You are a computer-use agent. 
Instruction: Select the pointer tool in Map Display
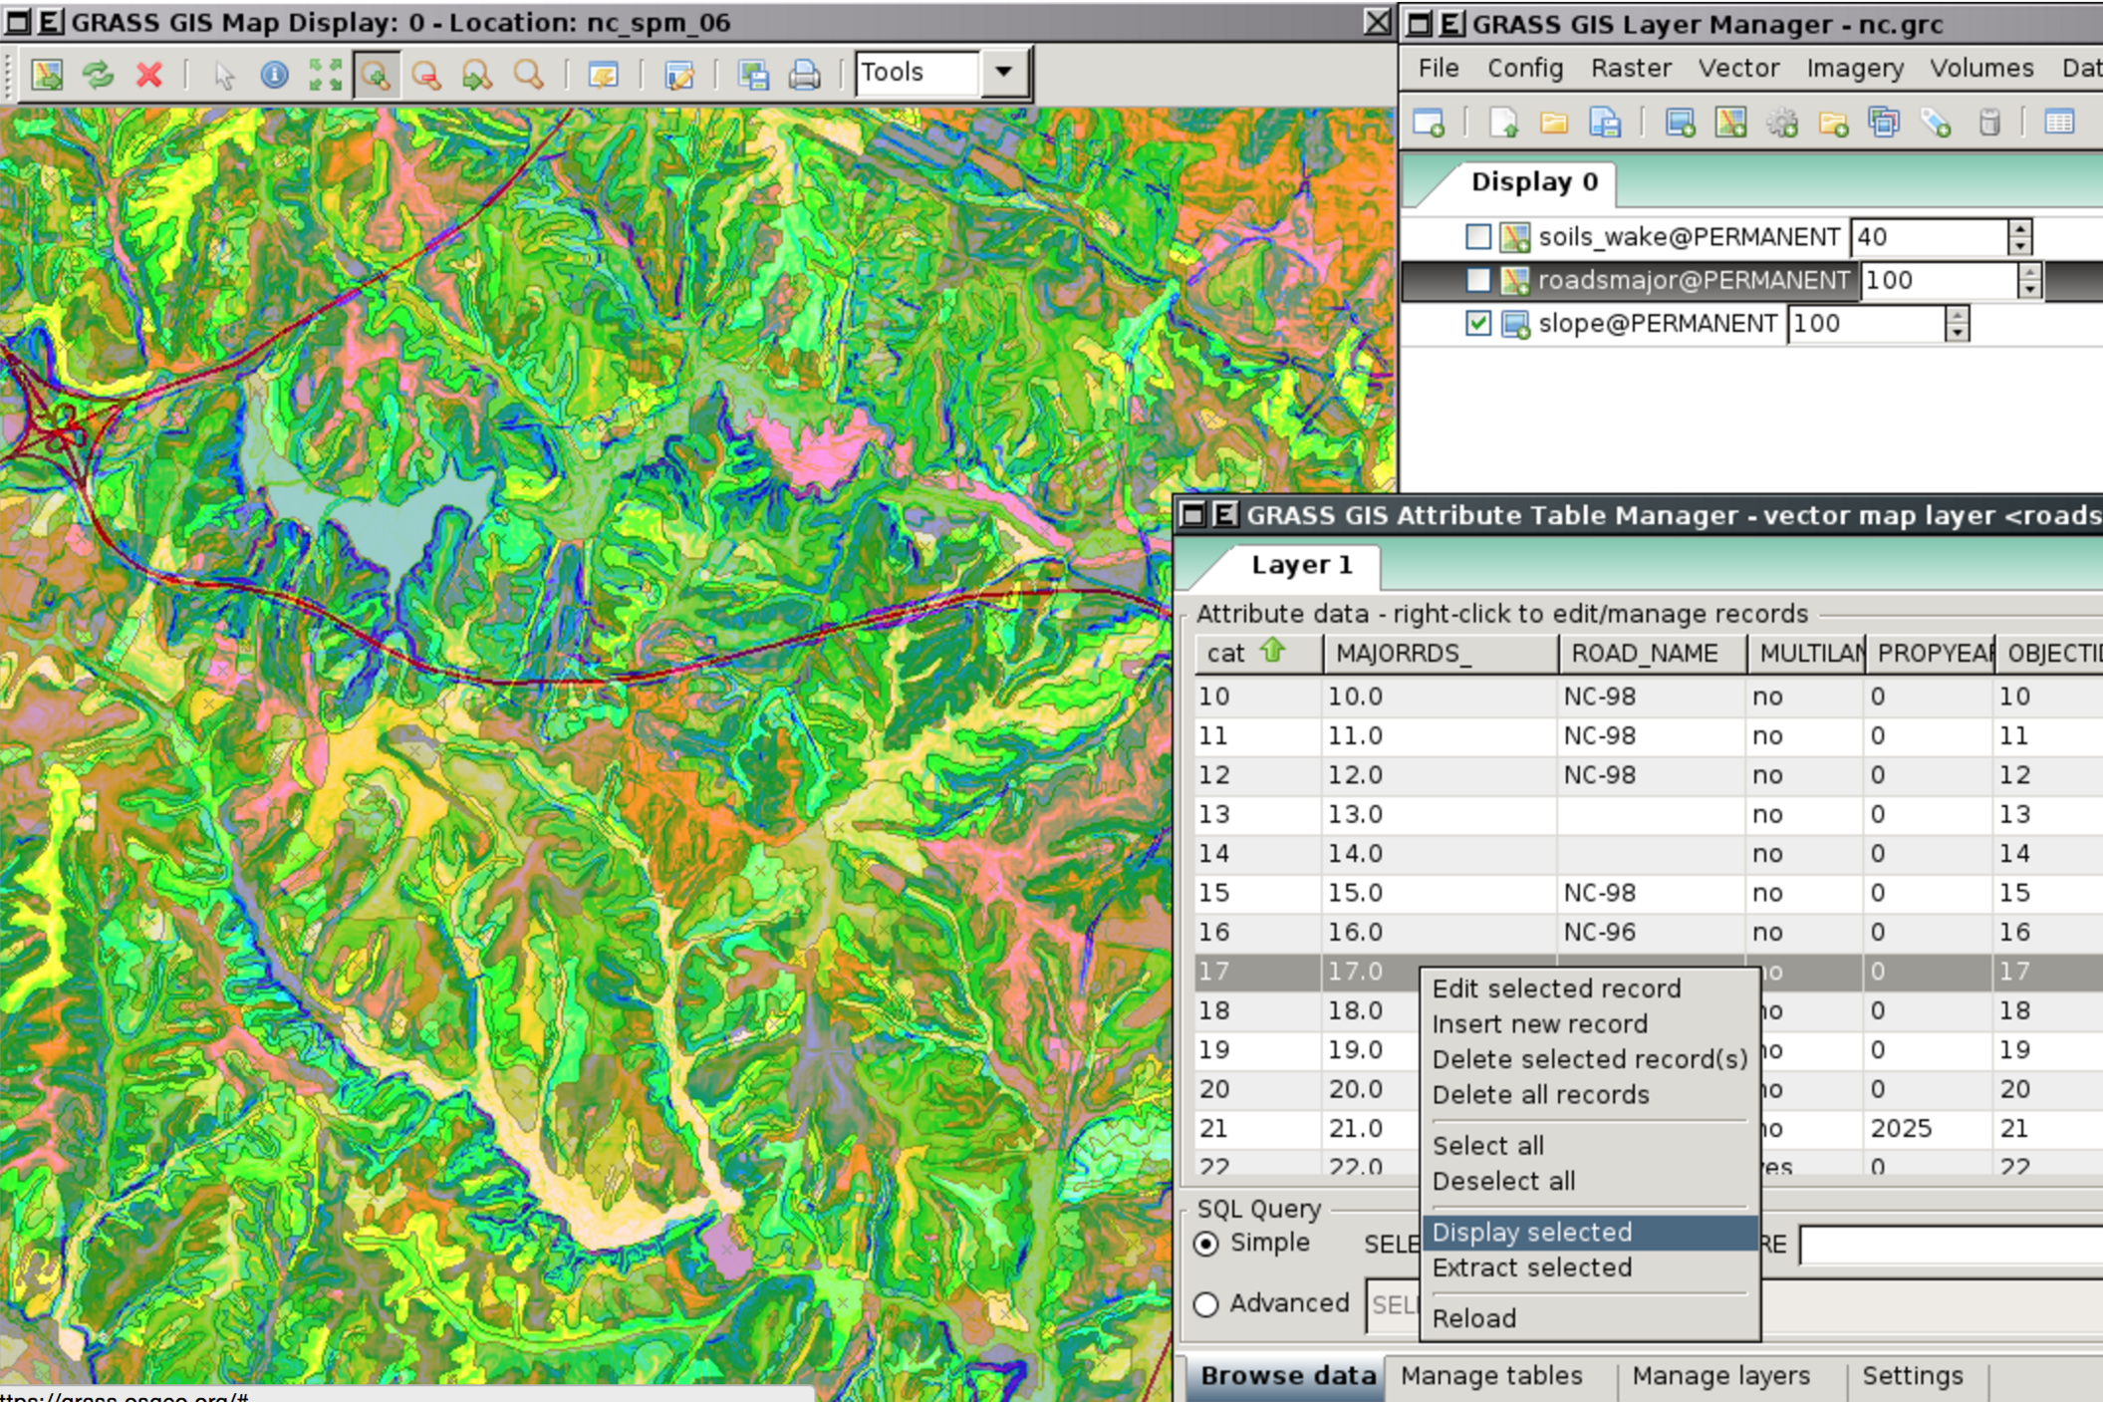[224, 74]
